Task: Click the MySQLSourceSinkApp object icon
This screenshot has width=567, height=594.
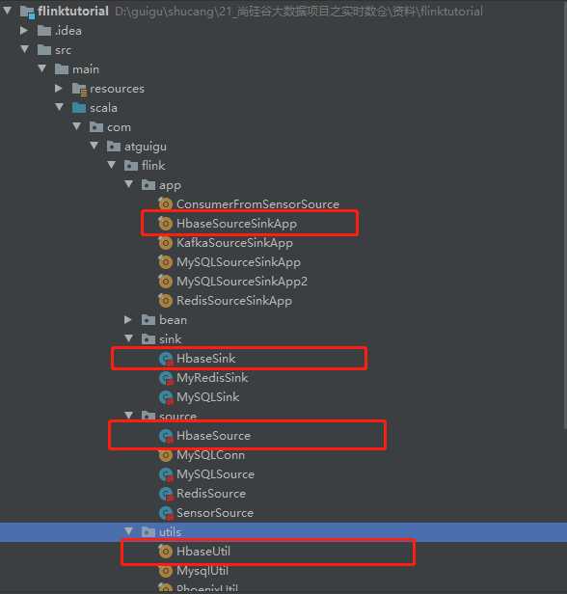Action: coord(166,262)
